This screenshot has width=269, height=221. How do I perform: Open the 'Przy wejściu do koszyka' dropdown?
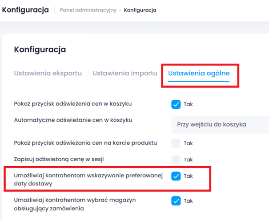(220, 124)
